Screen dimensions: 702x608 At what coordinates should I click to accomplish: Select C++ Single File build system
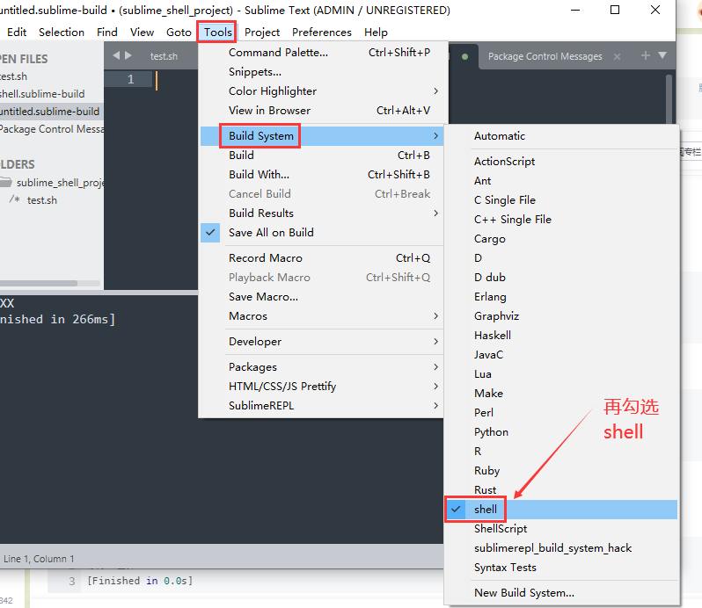point(561,220)
